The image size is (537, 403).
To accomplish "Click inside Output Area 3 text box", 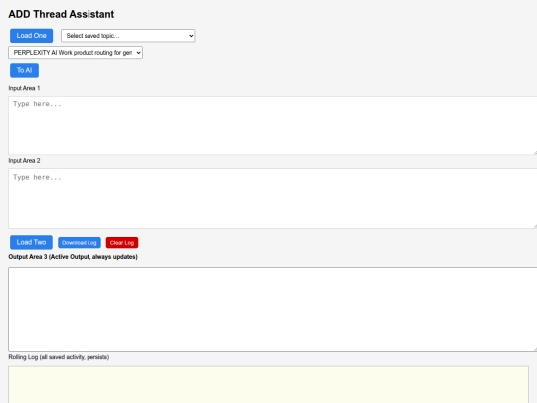I will [x=272, y=309].
